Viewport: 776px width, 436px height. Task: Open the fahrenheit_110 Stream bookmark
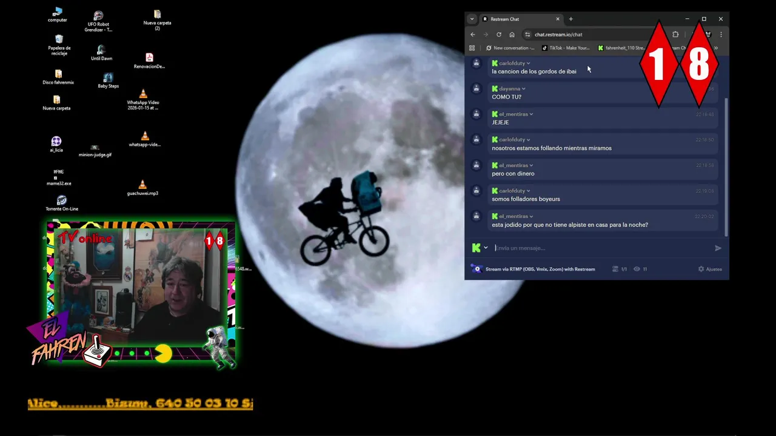621,48
